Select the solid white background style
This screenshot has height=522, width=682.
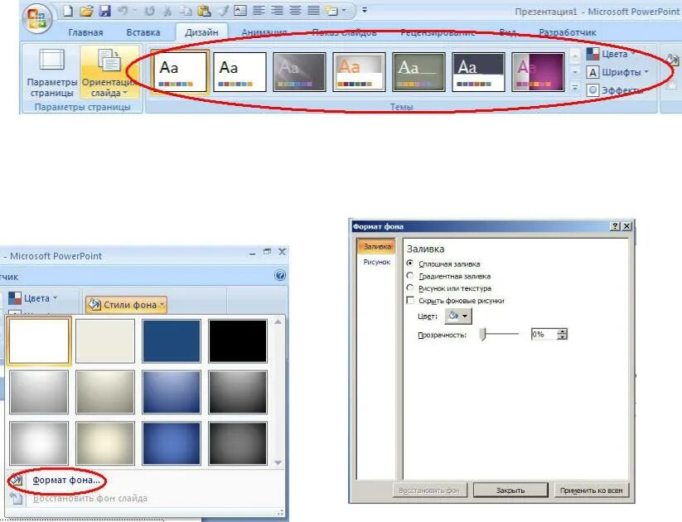coord(39,341)
